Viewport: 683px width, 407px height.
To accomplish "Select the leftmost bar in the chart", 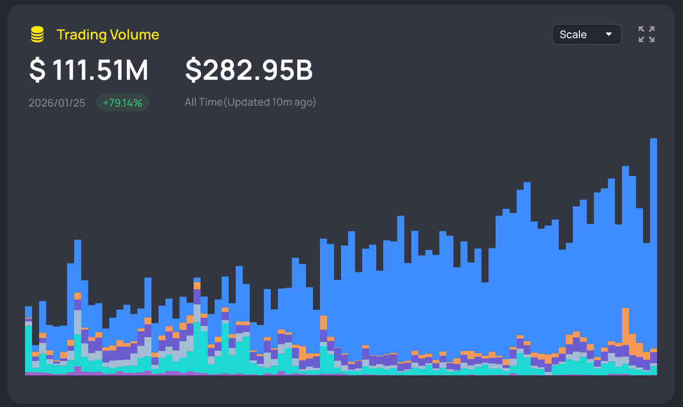I will 28,341.
